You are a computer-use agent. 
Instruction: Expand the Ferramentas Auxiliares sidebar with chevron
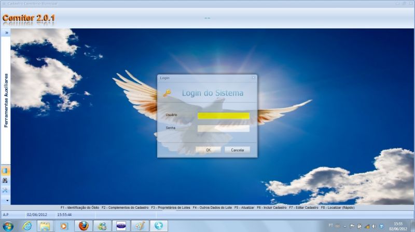tap(7, 33)
